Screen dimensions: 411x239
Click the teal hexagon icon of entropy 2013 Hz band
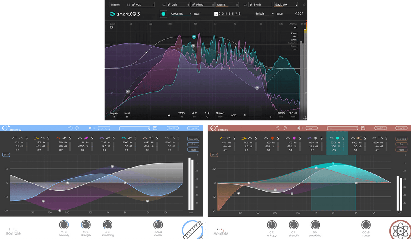click(338, 138)
